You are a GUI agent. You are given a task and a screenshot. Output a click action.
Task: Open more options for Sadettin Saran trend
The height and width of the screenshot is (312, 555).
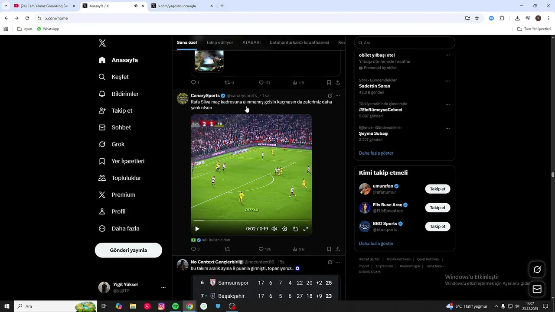pos(447,81)
